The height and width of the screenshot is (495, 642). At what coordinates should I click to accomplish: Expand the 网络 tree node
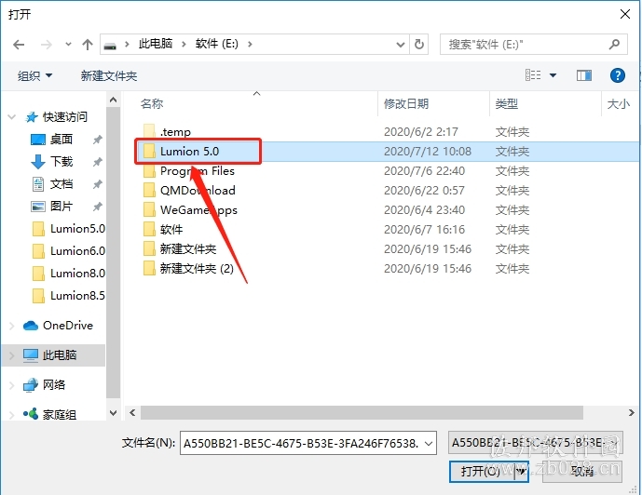[12, 385]
